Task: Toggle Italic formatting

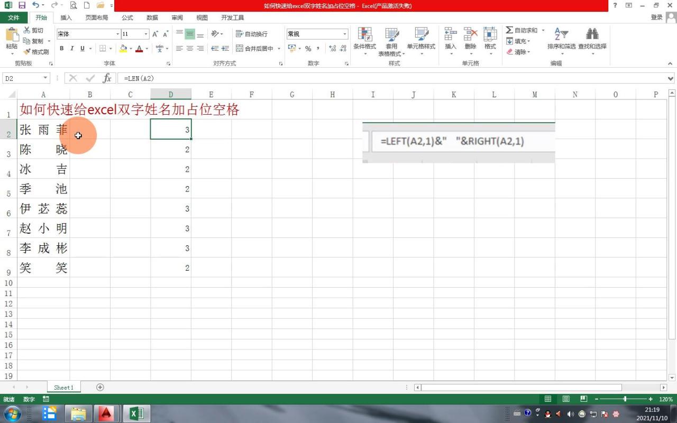Action: point(72,48)
